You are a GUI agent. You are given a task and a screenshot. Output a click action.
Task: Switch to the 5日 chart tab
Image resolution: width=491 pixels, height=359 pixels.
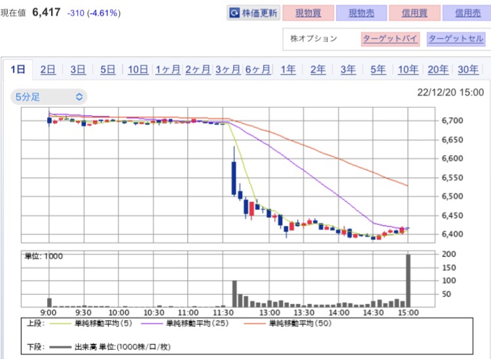pyautogui.click(x=108, y=69)
